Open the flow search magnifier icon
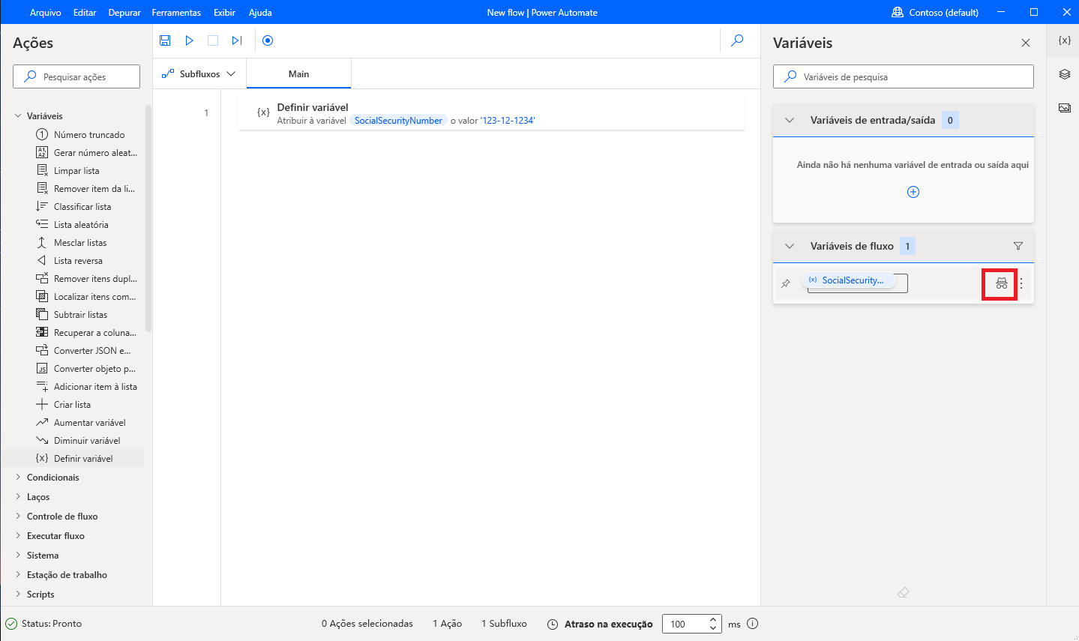Screen dimensions: 1079x641 click(737, 40)
